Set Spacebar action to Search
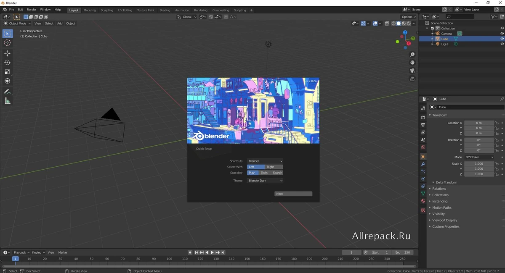The image size is (505, 273). 277,173
